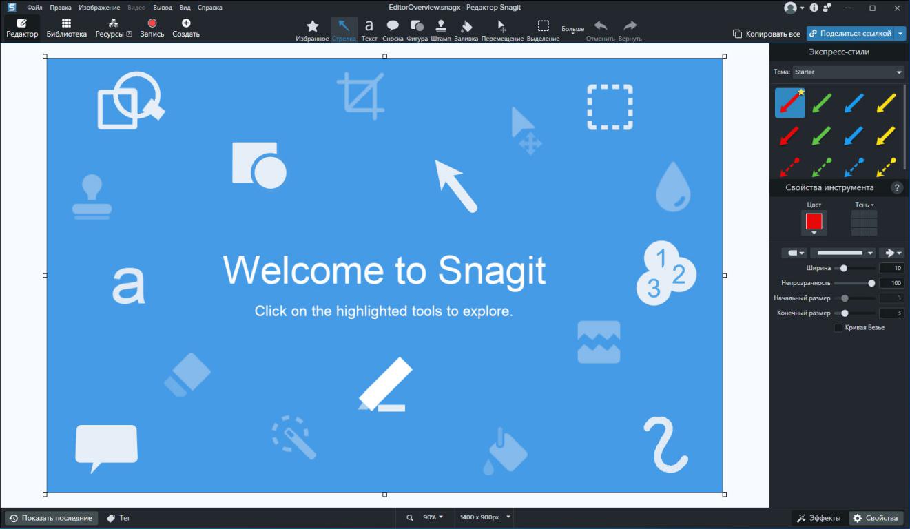Click Показать последние button
Image resolution: width=910 pixels, height=529 pixels.
pyautogui.click(x=51, y=518)
